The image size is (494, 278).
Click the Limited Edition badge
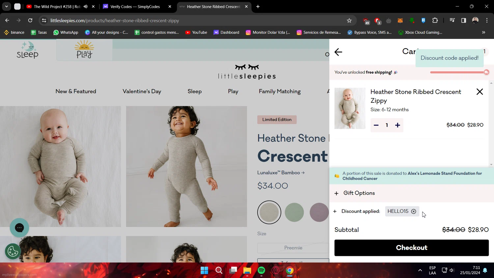click(277, 120)
